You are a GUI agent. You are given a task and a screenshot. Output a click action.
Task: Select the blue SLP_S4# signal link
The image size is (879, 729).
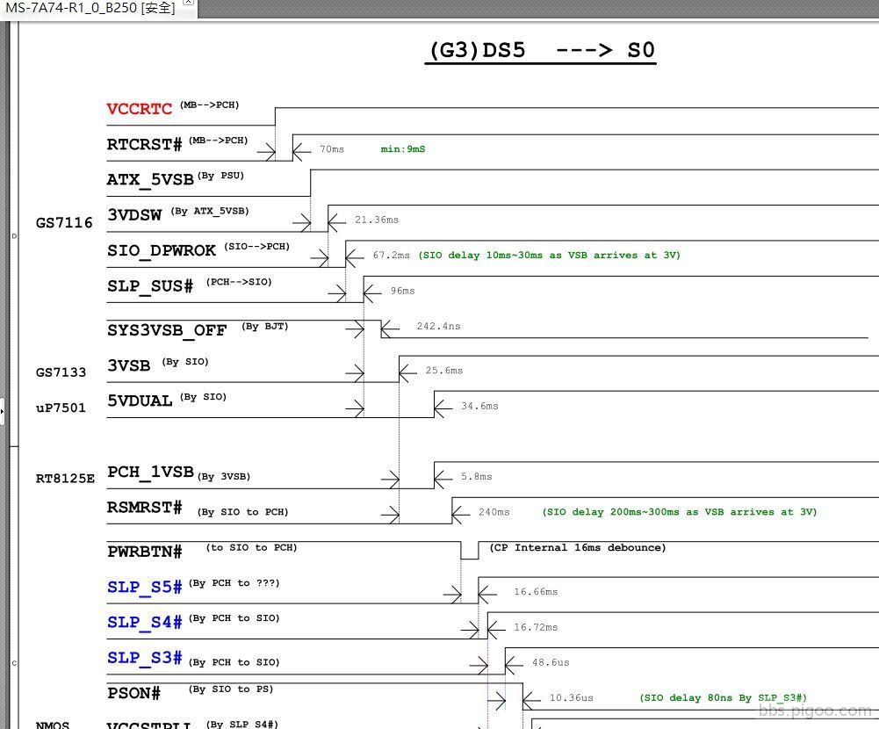(x=143, y=622)
